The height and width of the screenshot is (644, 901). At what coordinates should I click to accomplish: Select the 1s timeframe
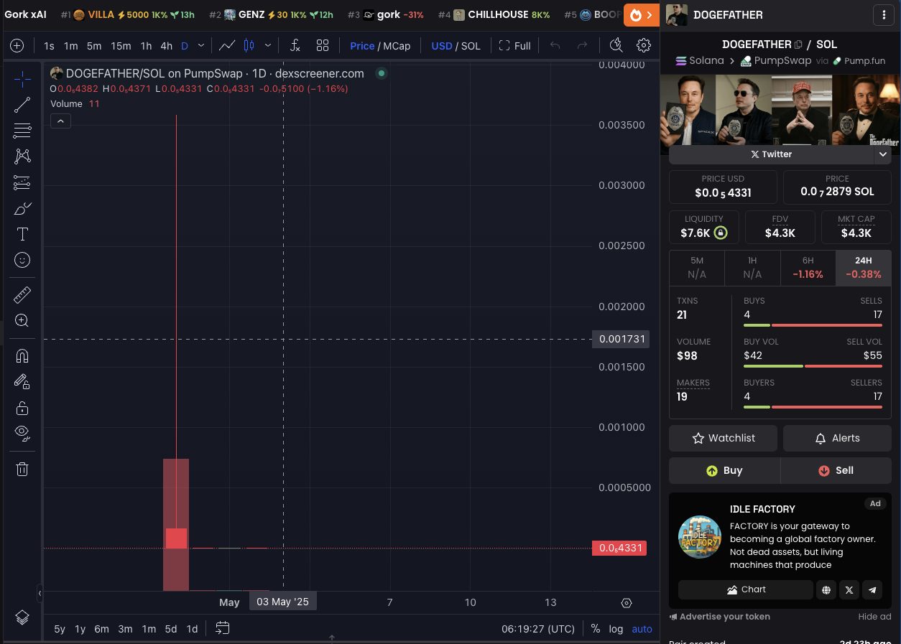tap(49, 46)
